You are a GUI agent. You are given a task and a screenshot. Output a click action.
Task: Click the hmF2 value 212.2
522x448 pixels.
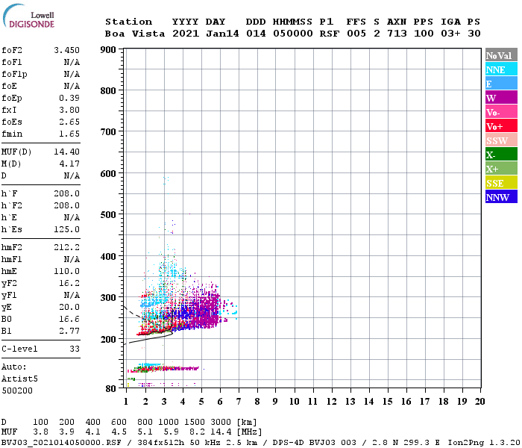[66, 247]
